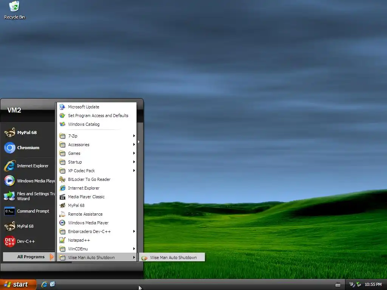Viewport: 387px width, 290px height.
Task: Expand the Startup folder
Action: (97, 162)
